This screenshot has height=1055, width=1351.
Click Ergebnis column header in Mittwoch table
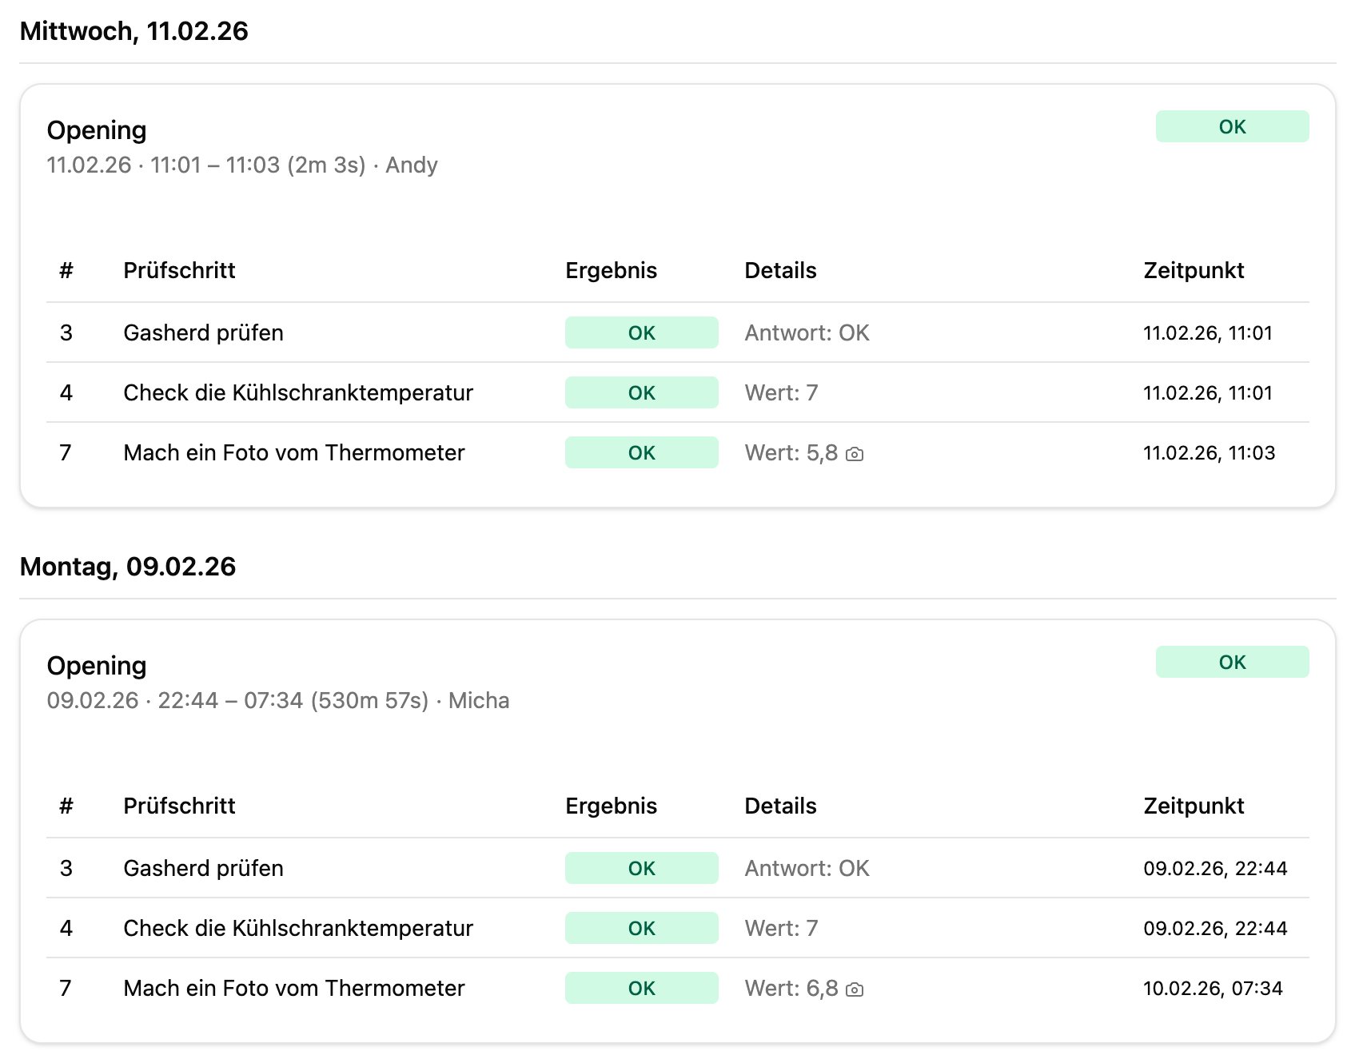coord(611,271)
